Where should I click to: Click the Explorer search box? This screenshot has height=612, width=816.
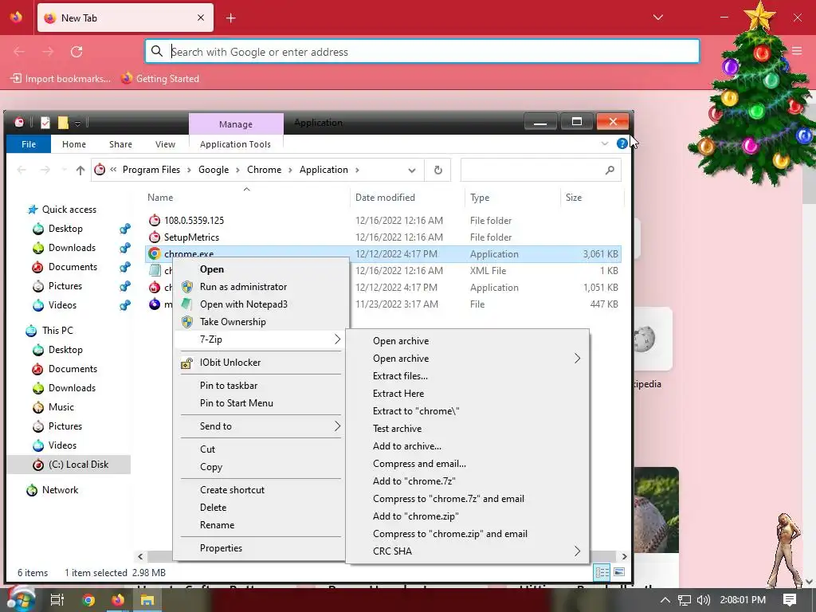[540, 171]
